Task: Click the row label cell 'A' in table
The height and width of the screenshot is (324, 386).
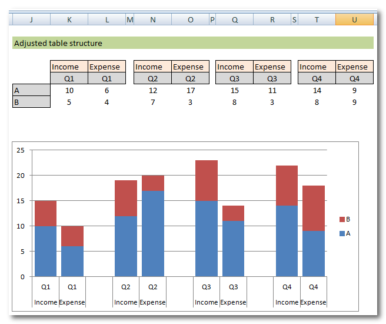Action: point(31,90)
